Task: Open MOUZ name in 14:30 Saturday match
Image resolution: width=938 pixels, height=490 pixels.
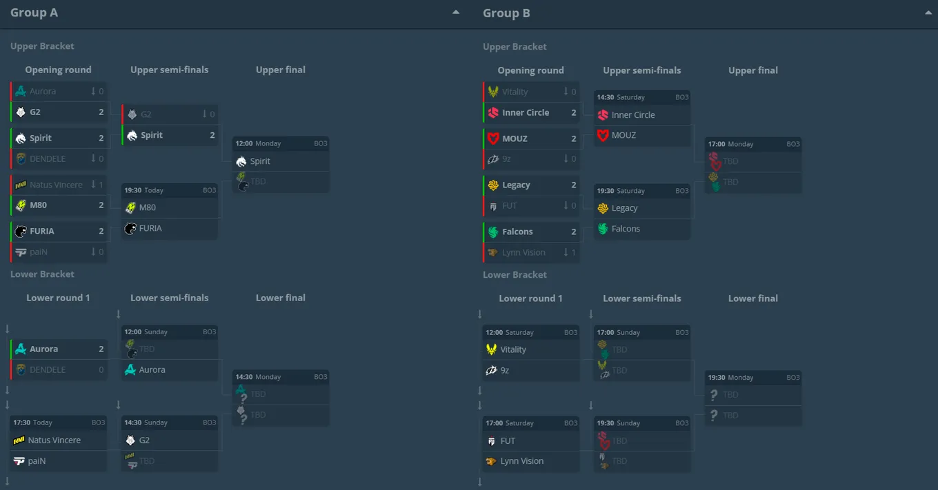Action: (623, 135)
